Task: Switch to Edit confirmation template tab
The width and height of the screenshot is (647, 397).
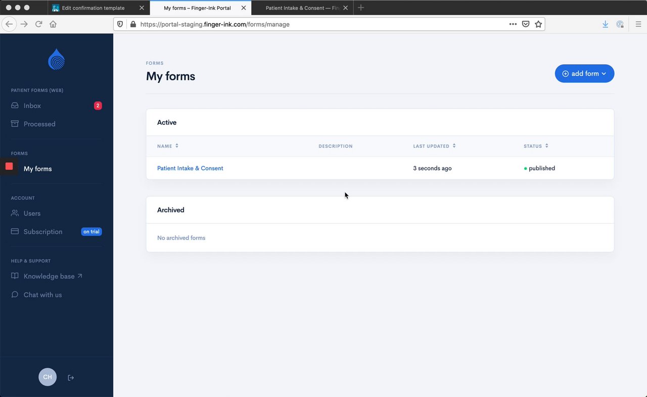Action: tap(93, 8)
